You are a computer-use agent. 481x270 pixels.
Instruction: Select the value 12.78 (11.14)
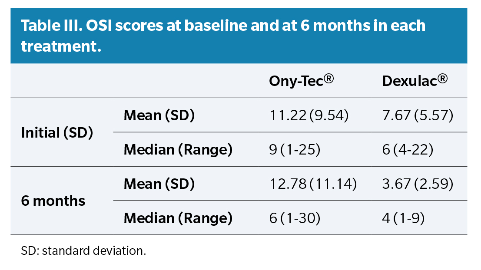(313, 184)
